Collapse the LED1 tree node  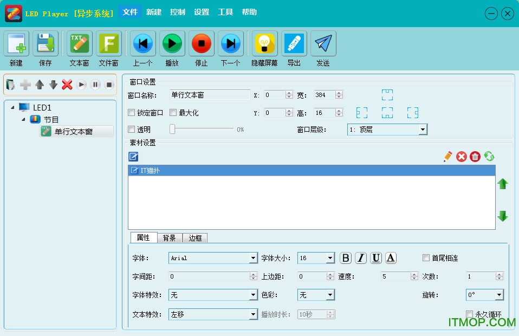12,107
